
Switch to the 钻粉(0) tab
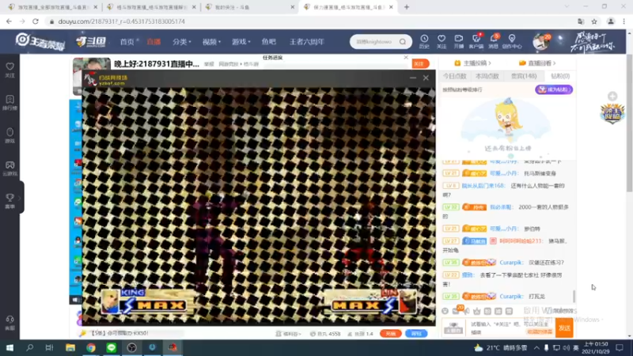tap(560, 76)
